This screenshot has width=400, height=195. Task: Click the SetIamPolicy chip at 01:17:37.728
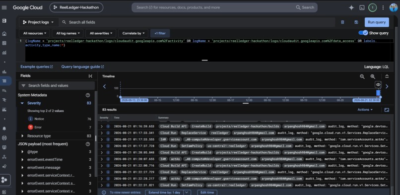pyautogui.click(x=192, y=146)
